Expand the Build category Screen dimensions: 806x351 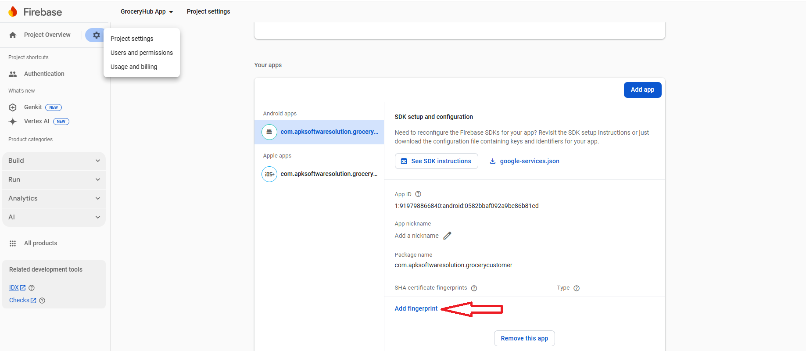point(54,161)
